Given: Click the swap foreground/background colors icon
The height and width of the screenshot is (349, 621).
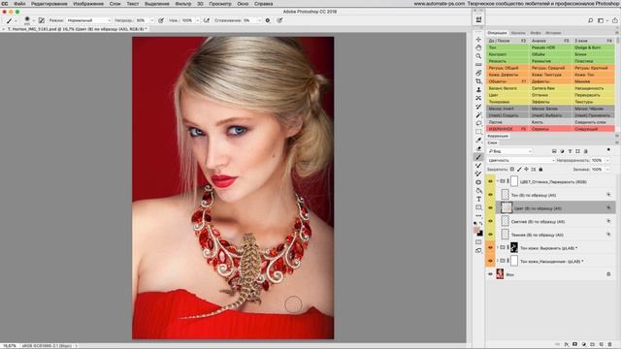Looking at the screenshot, I should (481, 224).
